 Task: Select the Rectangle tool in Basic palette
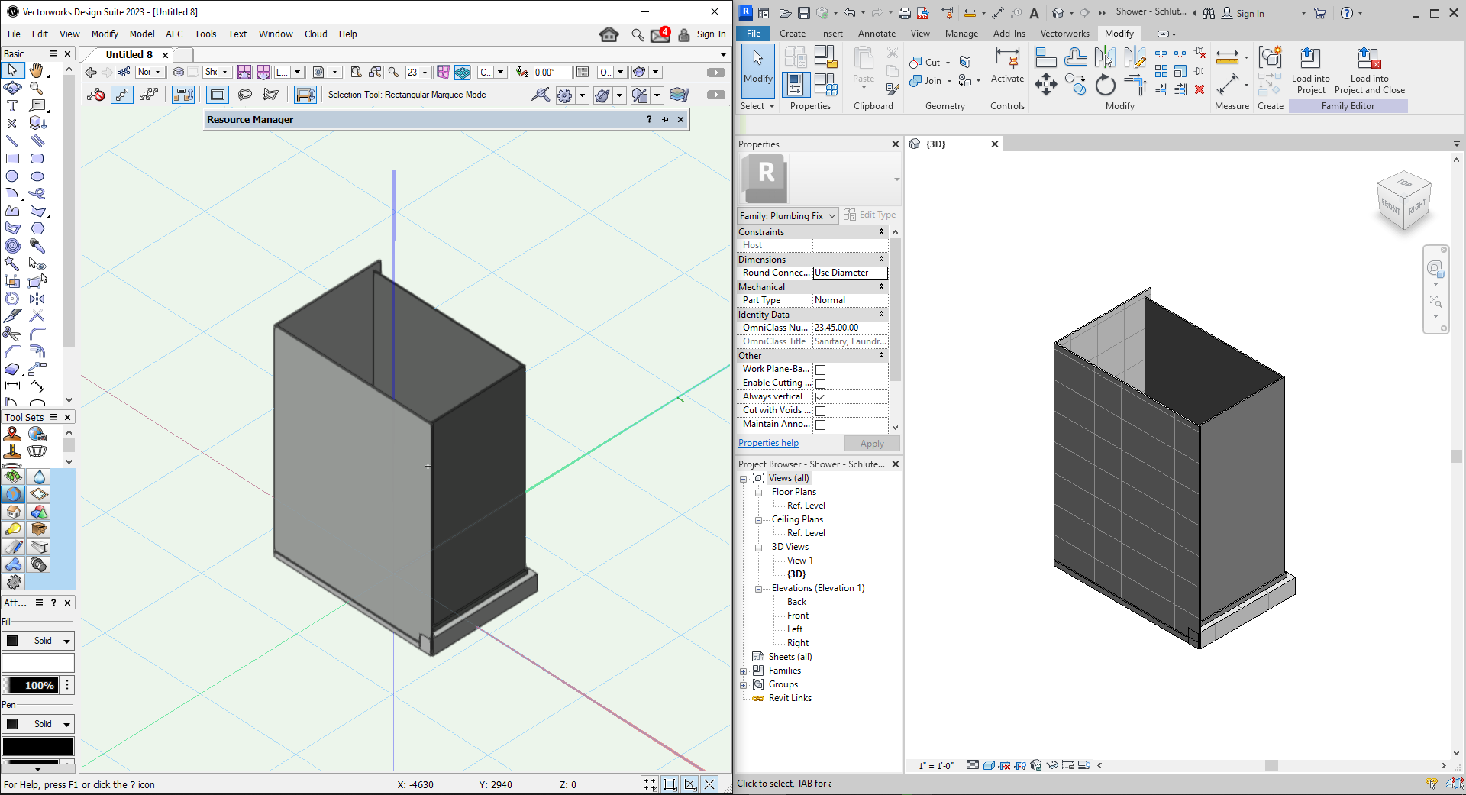pos(12,159)
